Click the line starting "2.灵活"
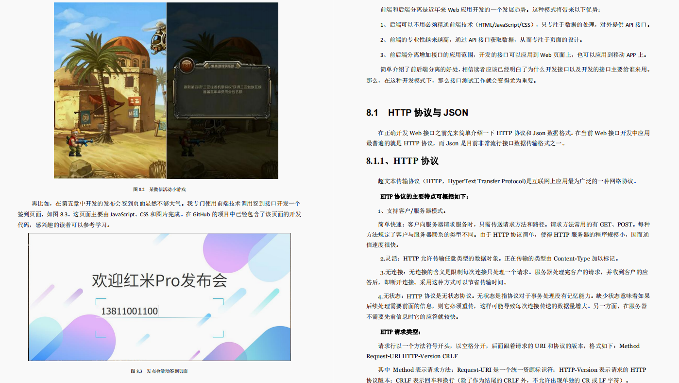Viewport: 679px width, 383px height. 499,259
